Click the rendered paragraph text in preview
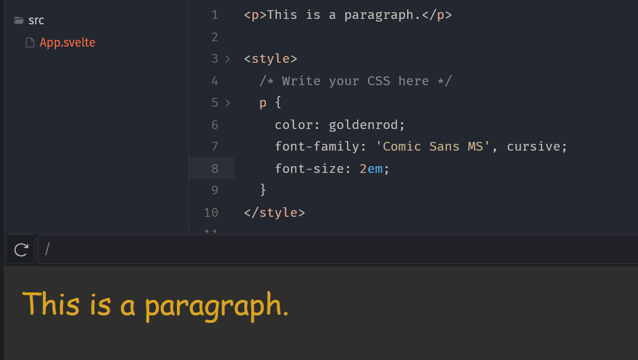 [x=155, y=305]
